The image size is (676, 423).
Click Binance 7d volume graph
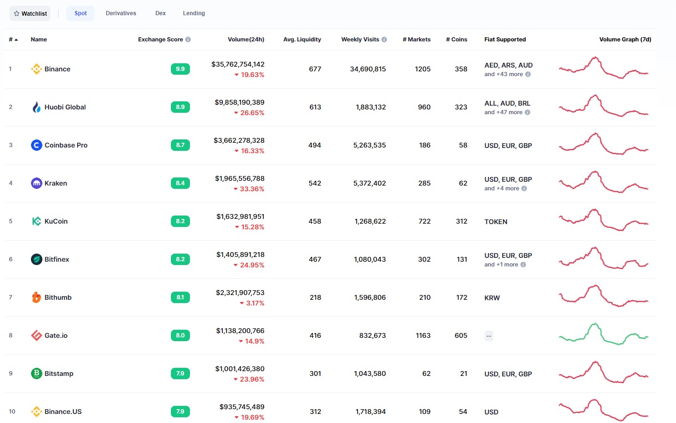[x=604, y=68]
